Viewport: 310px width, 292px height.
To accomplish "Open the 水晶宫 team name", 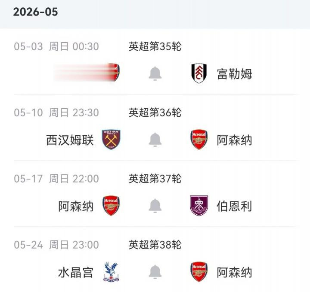I will click(76, 272).
